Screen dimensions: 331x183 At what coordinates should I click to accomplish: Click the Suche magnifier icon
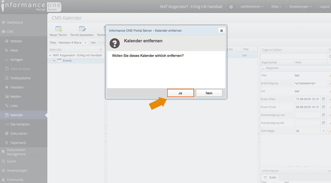[x=3, y=161]
